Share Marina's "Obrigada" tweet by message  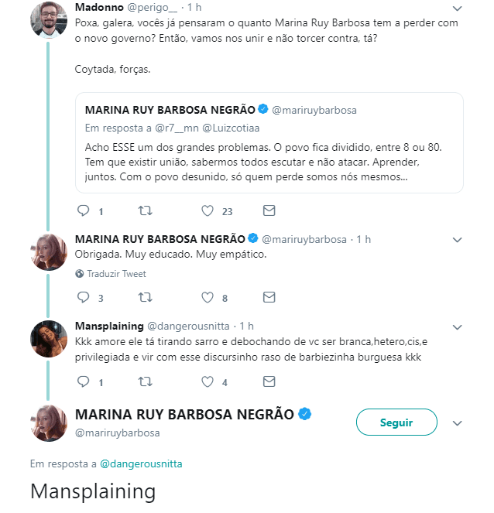[269, 297]
